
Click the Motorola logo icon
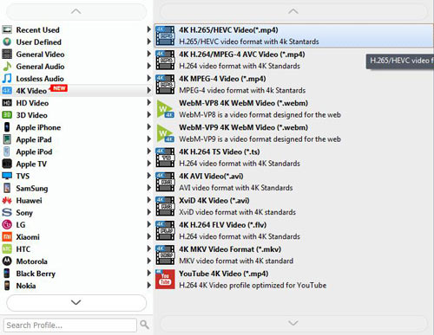(7, 261)
